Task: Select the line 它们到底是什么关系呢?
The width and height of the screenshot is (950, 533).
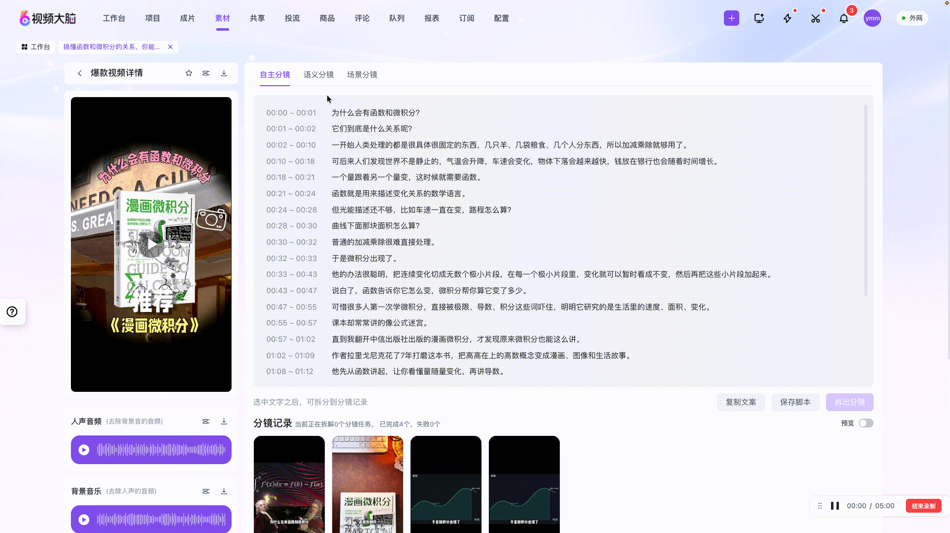Action: (x=372, y=129)
